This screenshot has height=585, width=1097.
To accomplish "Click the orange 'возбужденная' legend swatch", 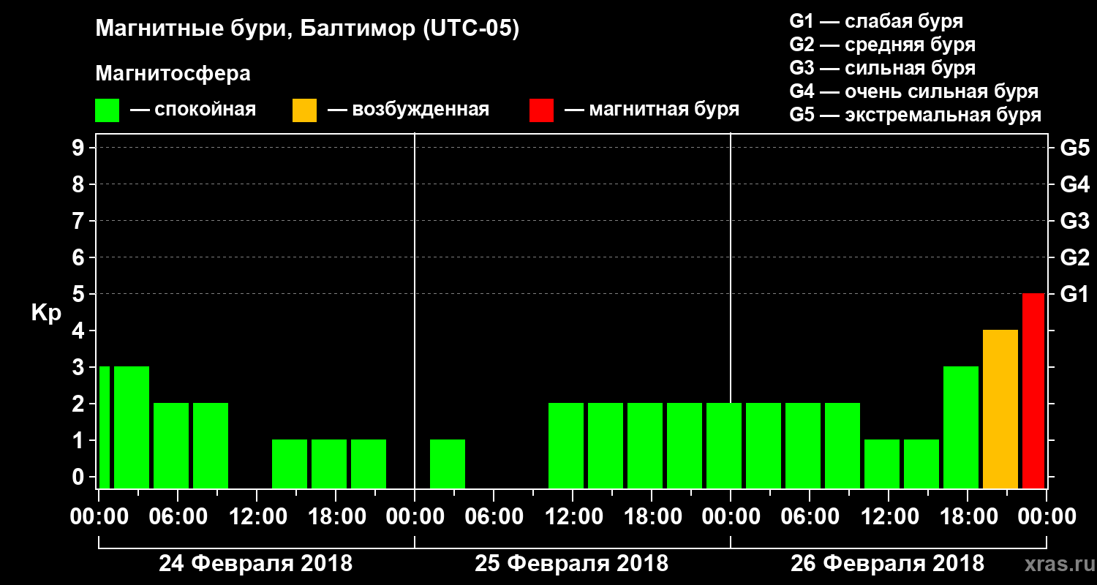I will click(x=304, y=110).
